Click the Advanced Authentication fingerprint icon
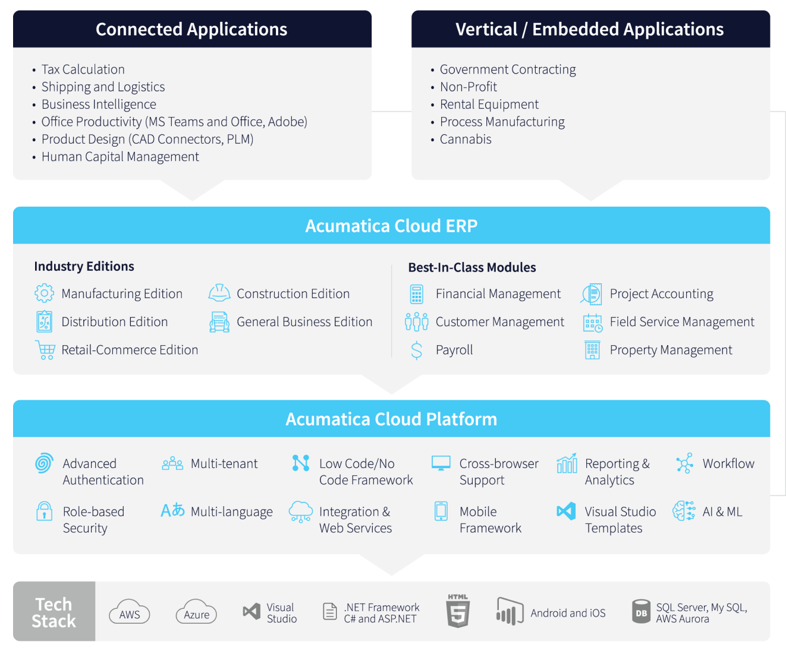Viewport: 786px width, 651px height. click(x=44, y=463)
